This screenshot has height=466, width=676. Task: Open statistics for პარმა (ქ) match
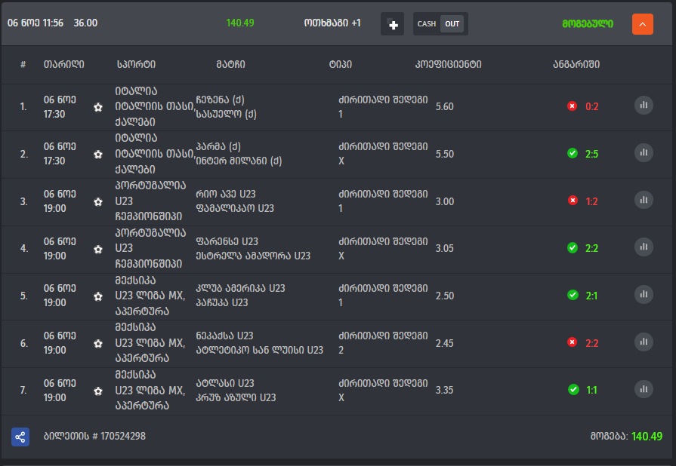pos(644,153)
